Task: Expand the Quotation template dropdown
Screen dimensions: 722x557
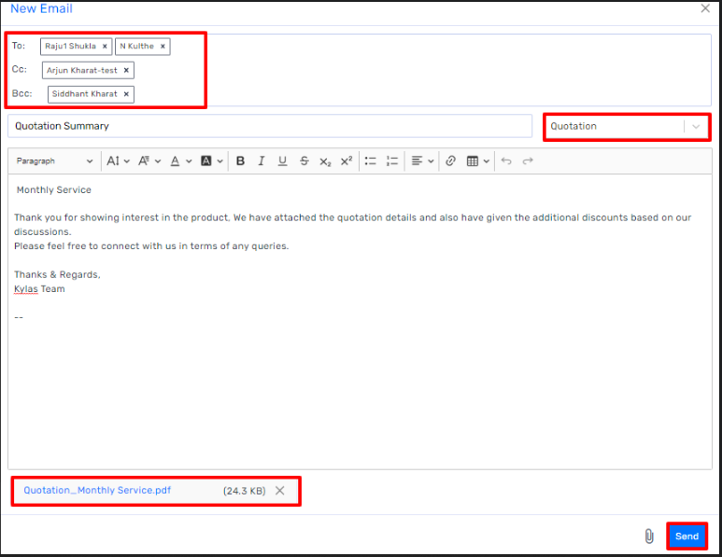Action: 696,127
